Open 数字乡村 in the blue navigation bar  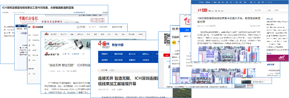click(x=132, y=54)
